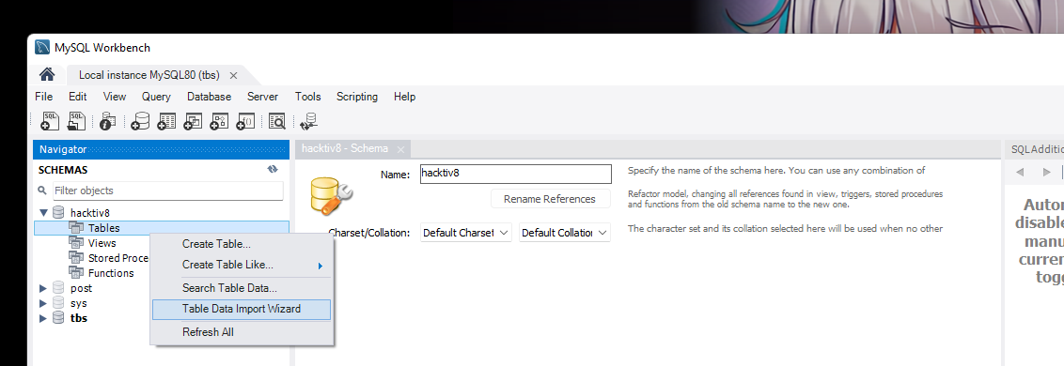Open the Scripting menu
1064x366 pixels.
tap(357, 97)
